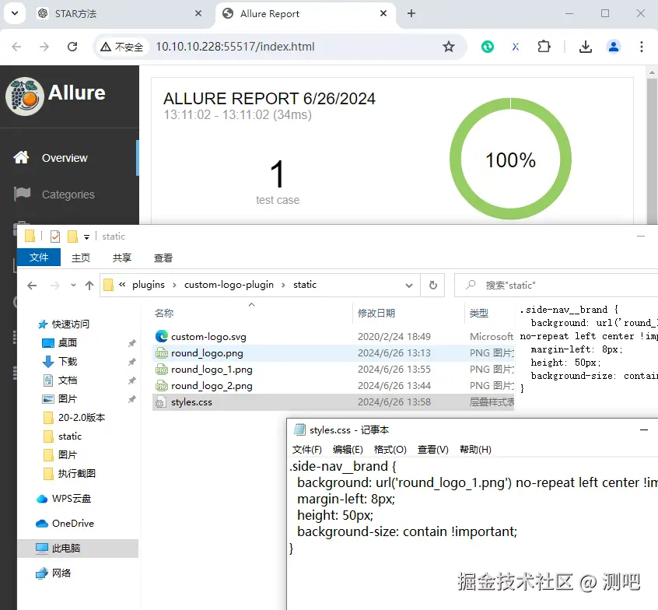
Task: Go up one folder in Explorer
Action: coord(89,286)
